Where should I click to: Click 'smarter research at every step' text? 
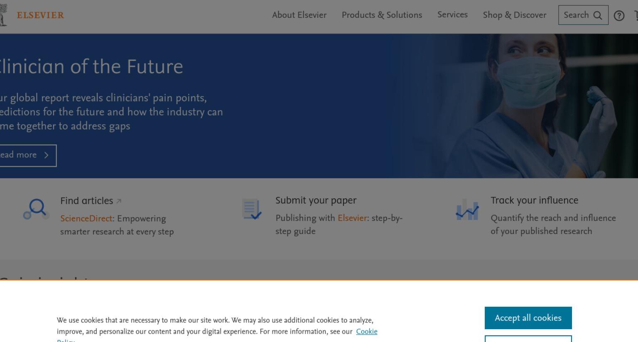click(117, 232)
